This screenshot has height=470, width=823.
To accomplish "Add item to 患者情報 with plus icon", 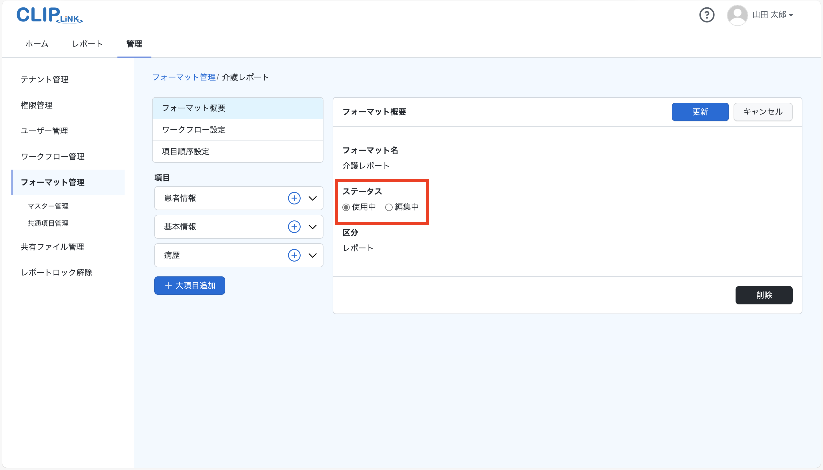I will click(294, 198).
